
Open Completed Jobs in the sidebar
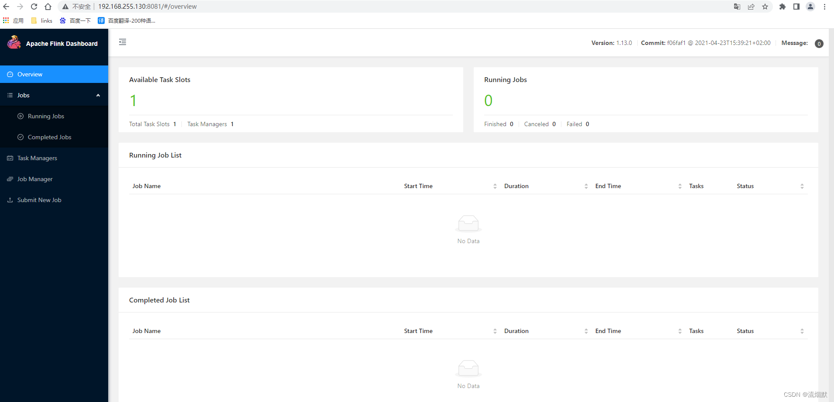pyautogui.click(x=54, y=137)
